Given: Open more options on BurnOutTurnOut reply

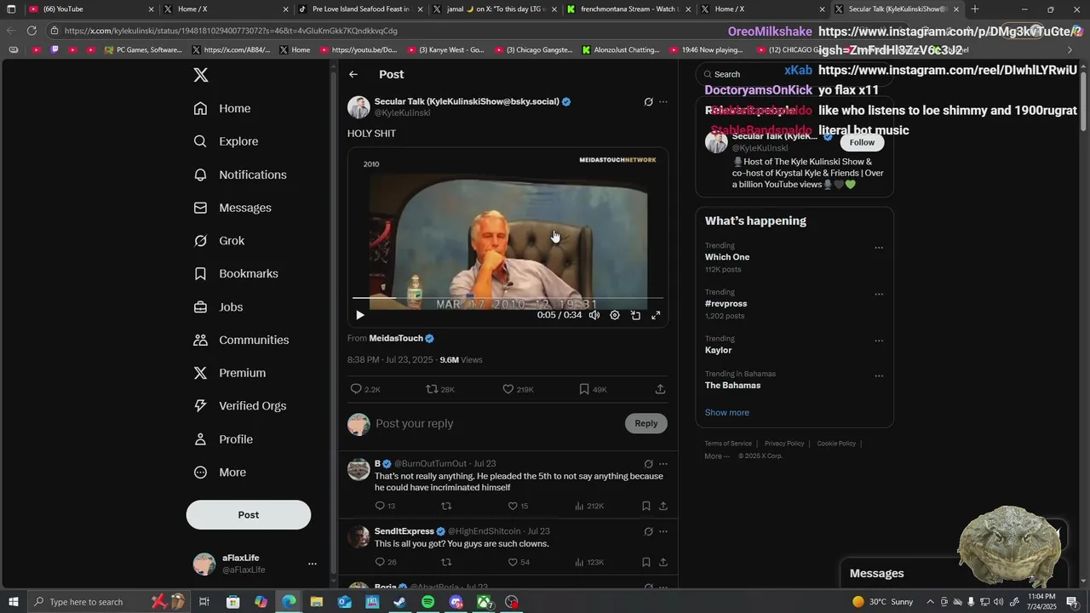Looking at the screenshot, I should (663, 464).
